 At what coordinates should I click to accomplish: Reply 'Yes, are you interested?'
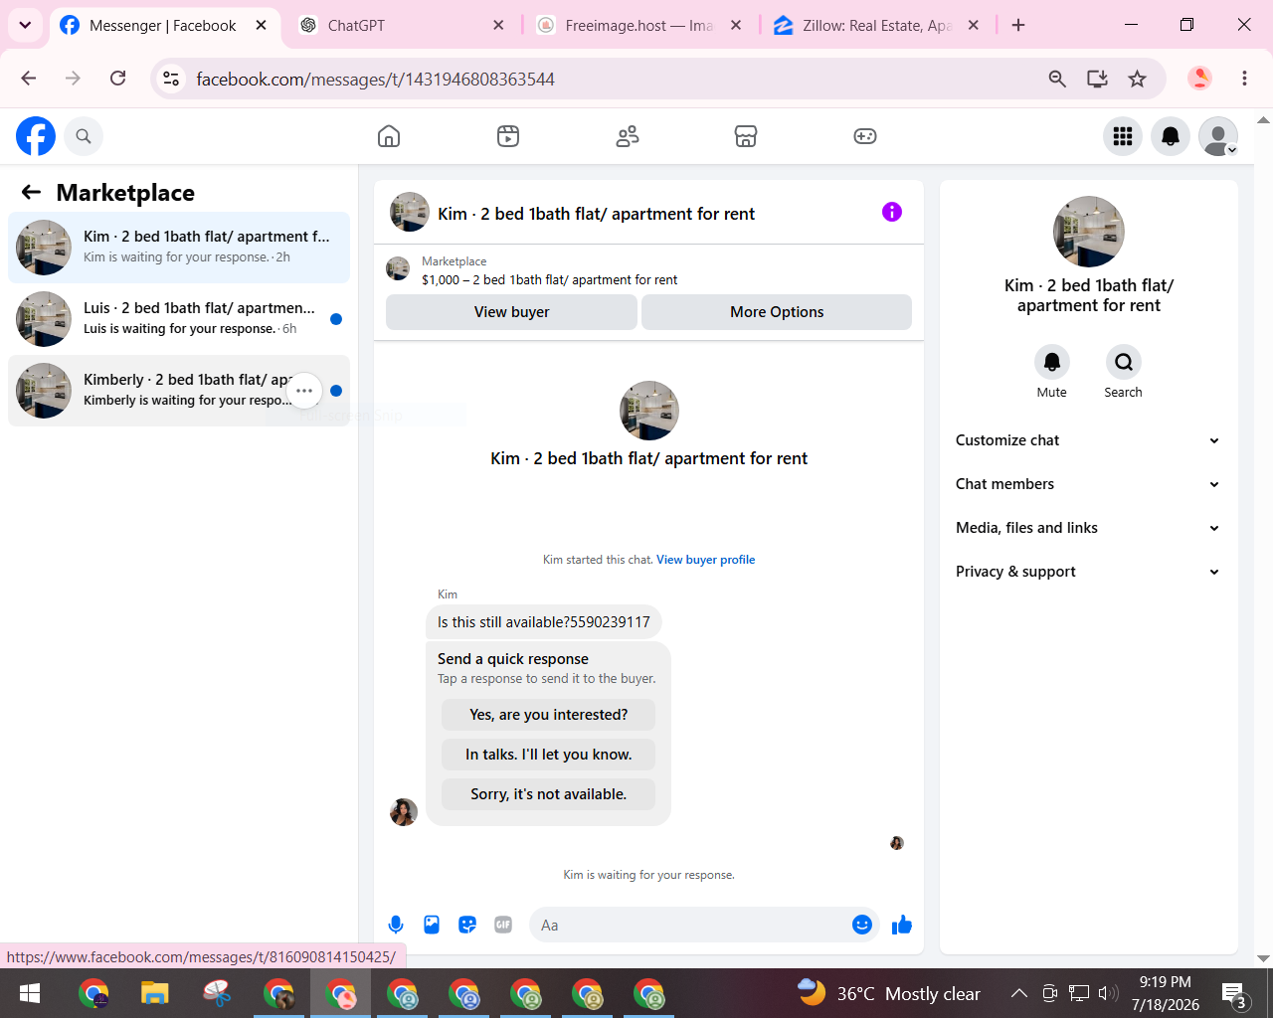click(549, 715)
